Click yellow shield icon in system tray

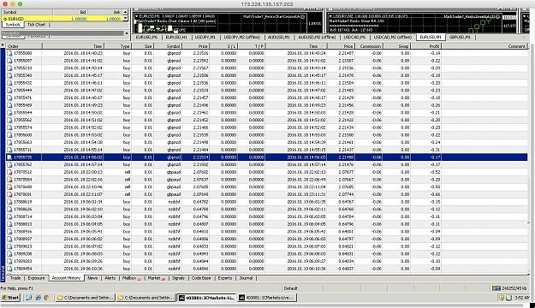click(x=502, y=298)
